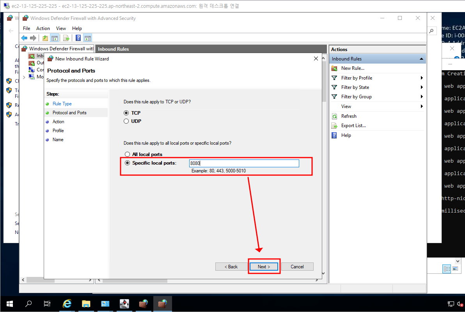Go to the Rule Type step
Screen dimensions: 465x312
coord(62,104)
